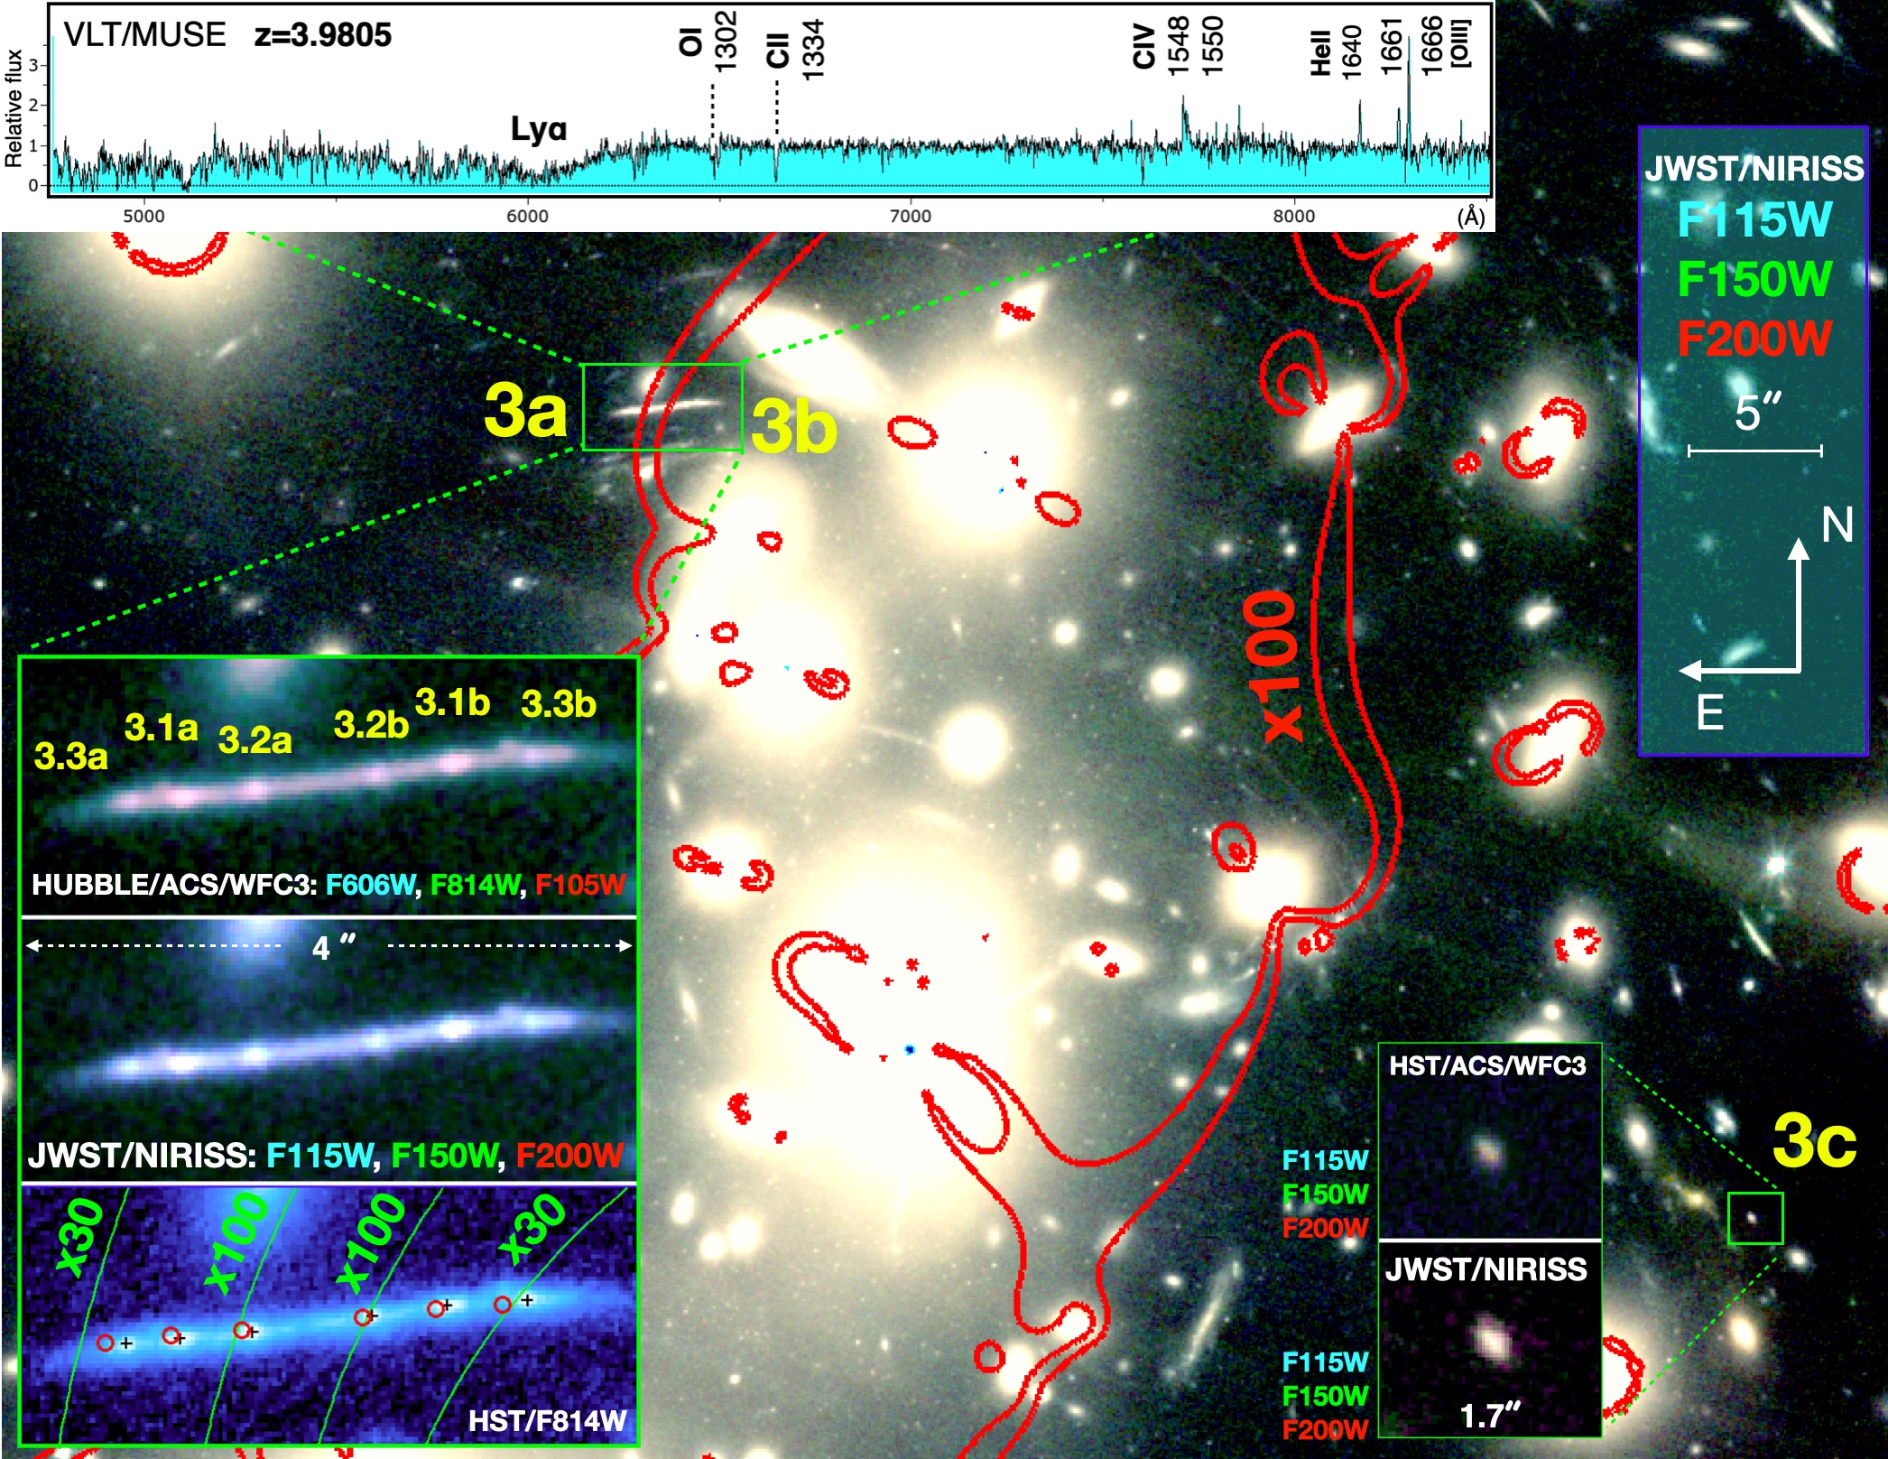Click the 3.1a knot label
The width and height of the screenshot is (1888, 1459).
[161, 728]
